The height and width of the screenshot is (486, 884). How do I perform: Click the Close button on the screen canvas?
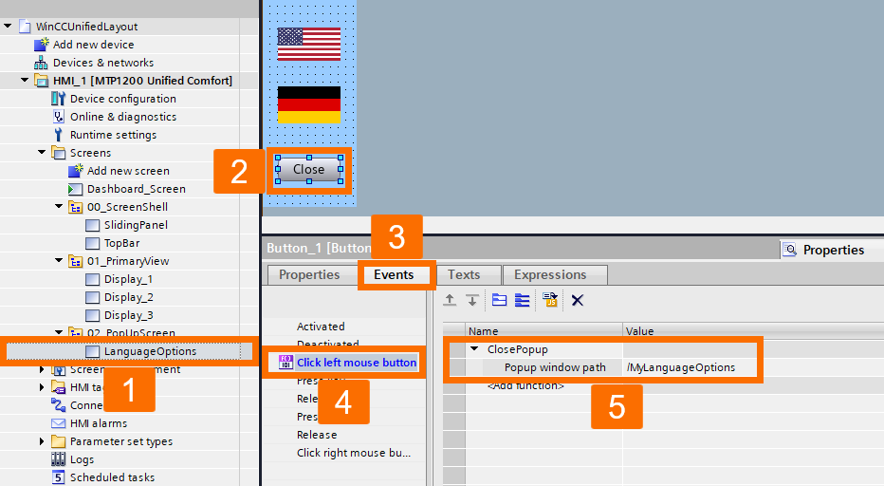[x=309, y=169]
